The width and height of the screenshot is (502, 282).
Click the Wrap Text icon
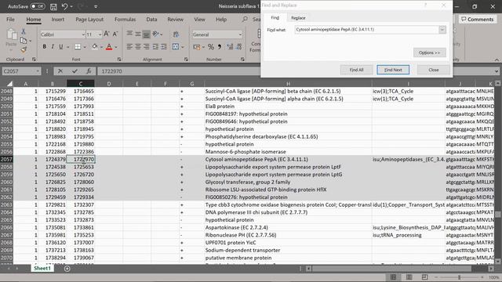pyautogui.click(x=176, y=34)
